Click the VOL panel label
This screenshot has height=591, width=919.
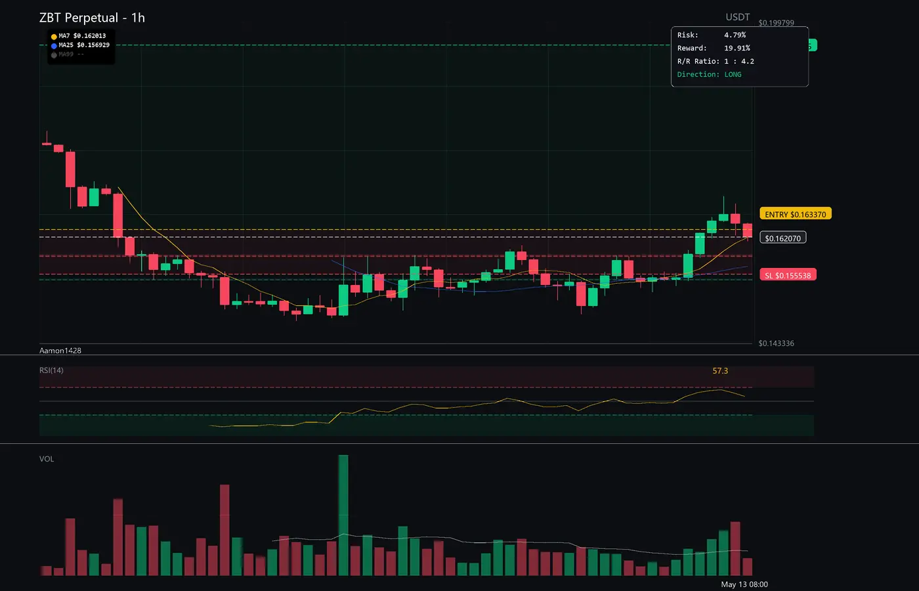47,459
